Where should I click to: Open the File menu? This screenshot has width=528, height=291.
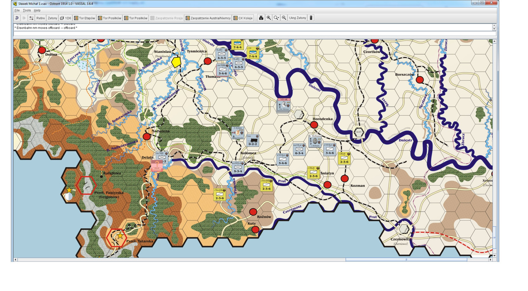[x=17, y=10]
